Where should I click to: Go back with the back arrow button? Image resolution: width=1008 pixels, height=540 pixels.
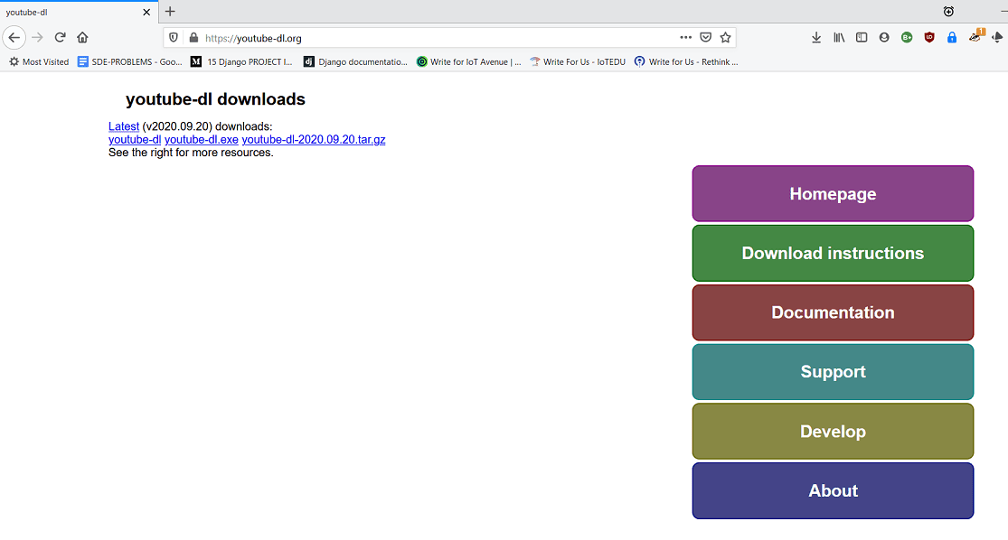click(14, 37)
